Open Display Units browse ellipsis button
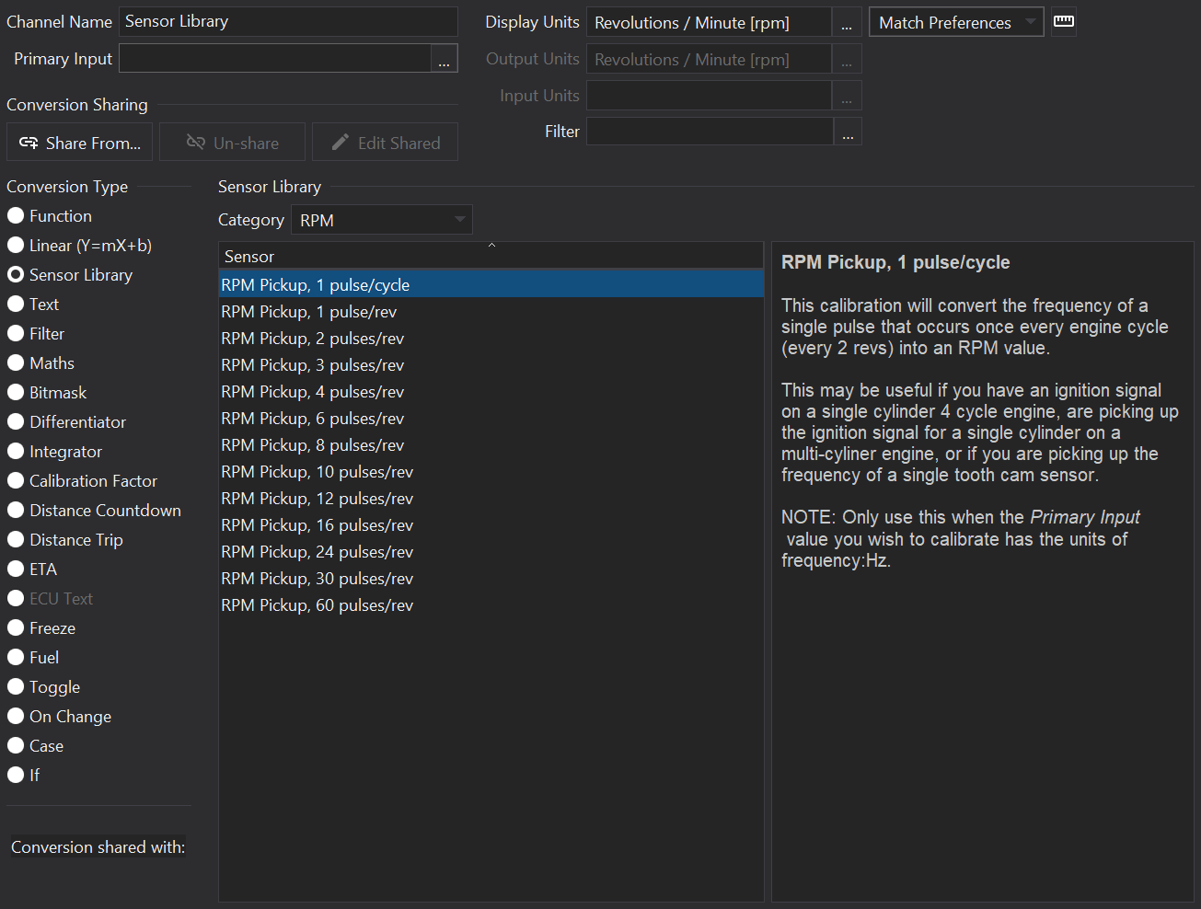The image size is (1201, 909). coord(847,23)
